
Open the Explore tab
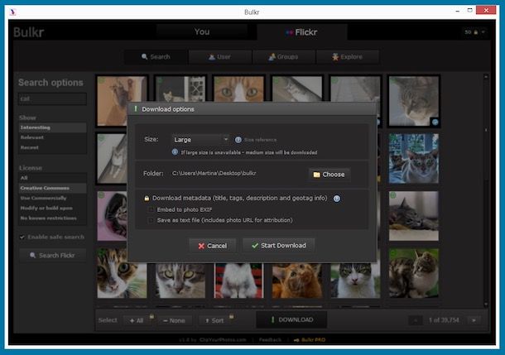click(348, 57)
